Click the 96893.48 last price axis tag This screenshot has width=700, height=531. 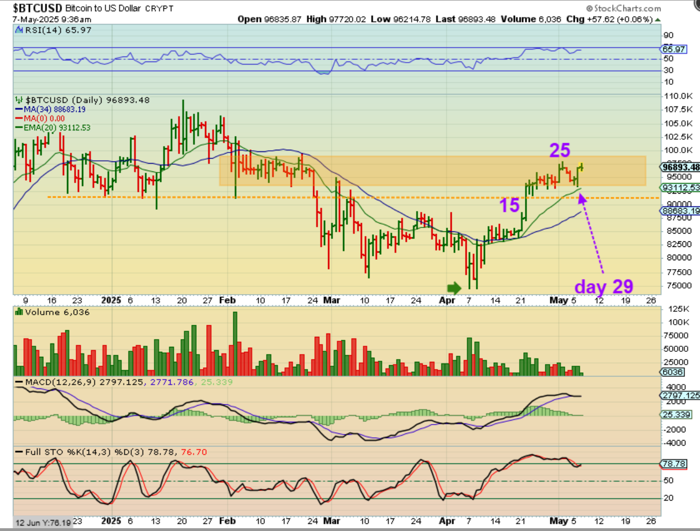pyautogui.click(x=681, y=167)
